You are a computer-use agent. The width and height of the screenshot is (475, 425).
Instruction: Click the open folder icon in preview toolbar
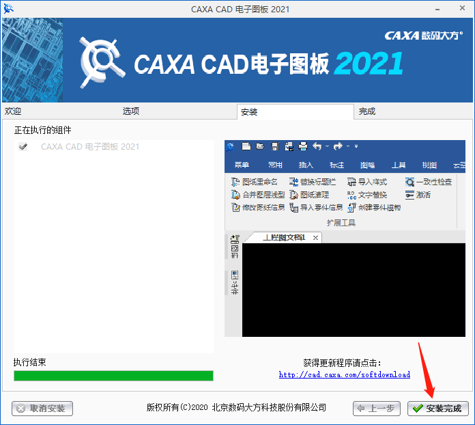click(x=260, y=146)
